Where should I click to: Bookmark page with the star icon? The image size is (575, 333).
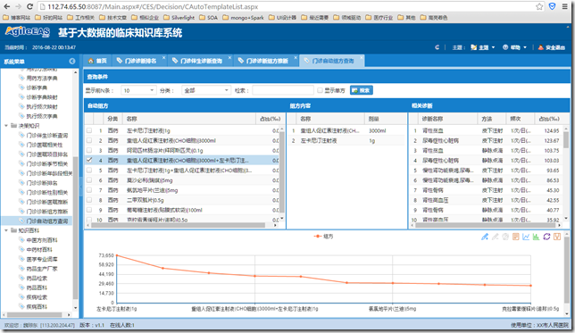(539, 6)
